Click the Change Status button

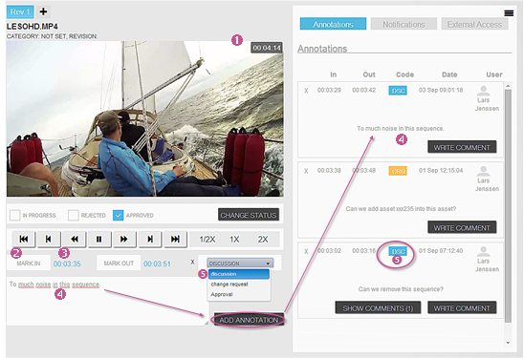click(x=249, y=215)
